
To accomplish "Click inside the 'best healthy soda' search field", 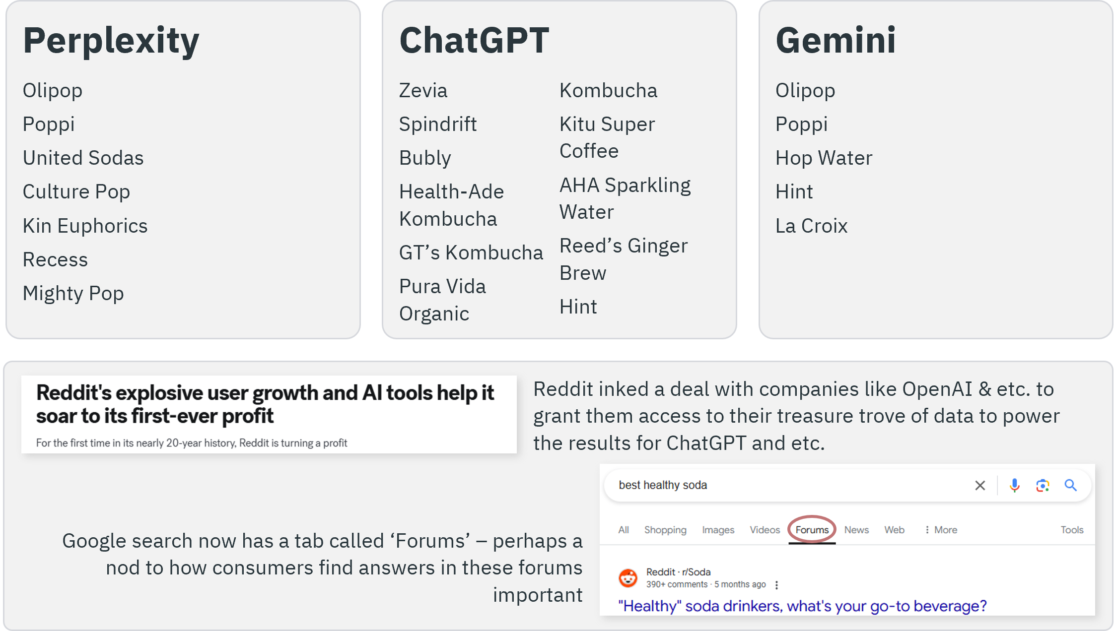I will [x=789, y=485].
